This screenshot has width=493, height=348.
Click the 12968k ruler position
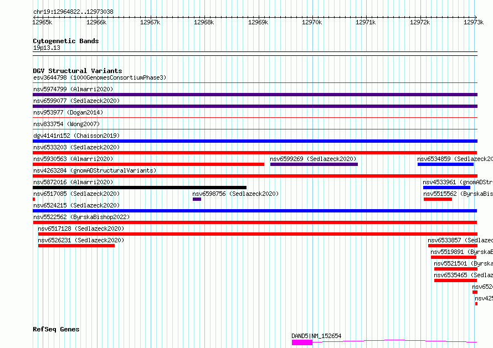[204, 22]
